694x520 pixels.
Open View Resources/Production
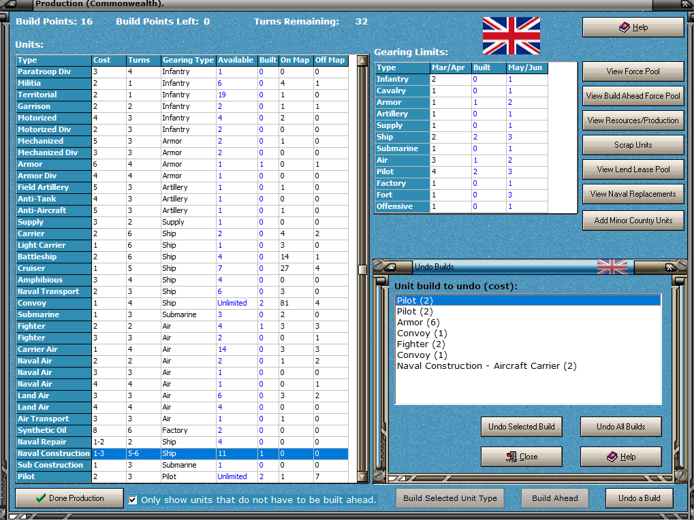[633, 120]
